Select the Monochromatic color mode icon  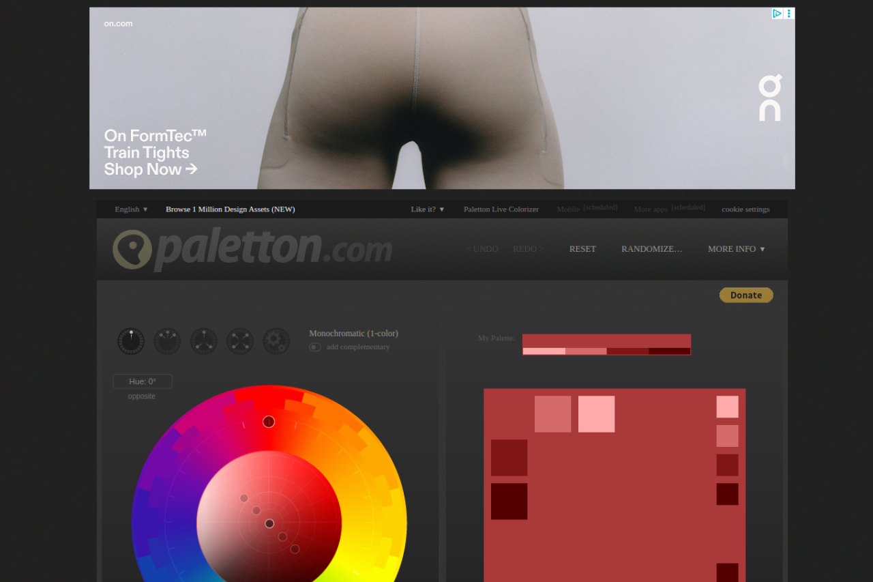pos(131,341)
